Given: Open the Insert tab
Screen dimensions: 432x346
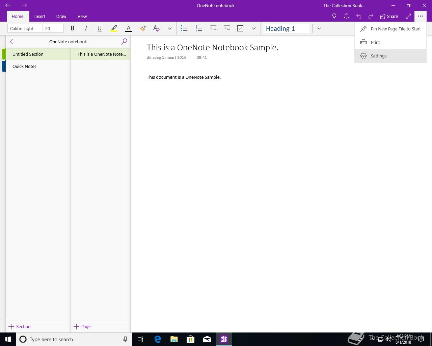Looking at the screenshot, I should point(39,16).
